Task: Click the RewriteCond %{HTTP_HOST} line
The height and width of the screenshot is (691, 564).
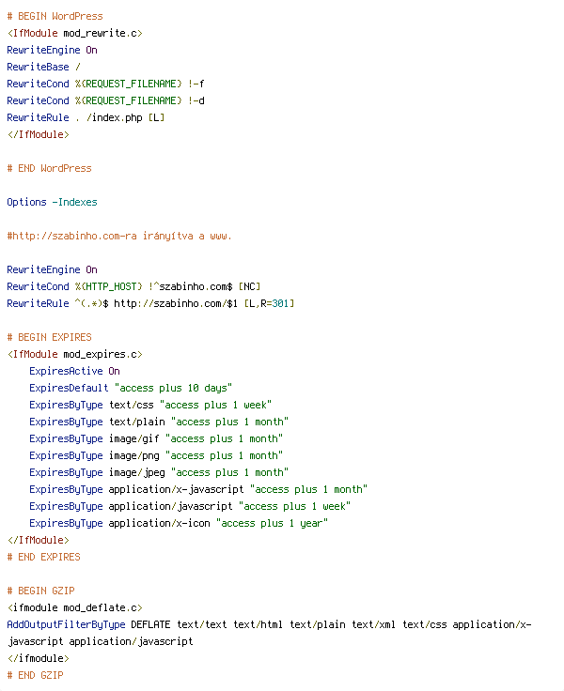Action: pyautogui.click(x=133, y=287)
